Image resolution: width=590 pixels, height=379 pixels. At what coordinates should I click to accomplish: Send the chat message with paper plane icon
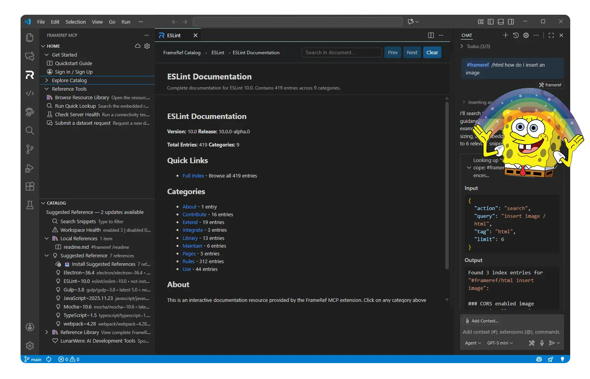tap(552, 343)
